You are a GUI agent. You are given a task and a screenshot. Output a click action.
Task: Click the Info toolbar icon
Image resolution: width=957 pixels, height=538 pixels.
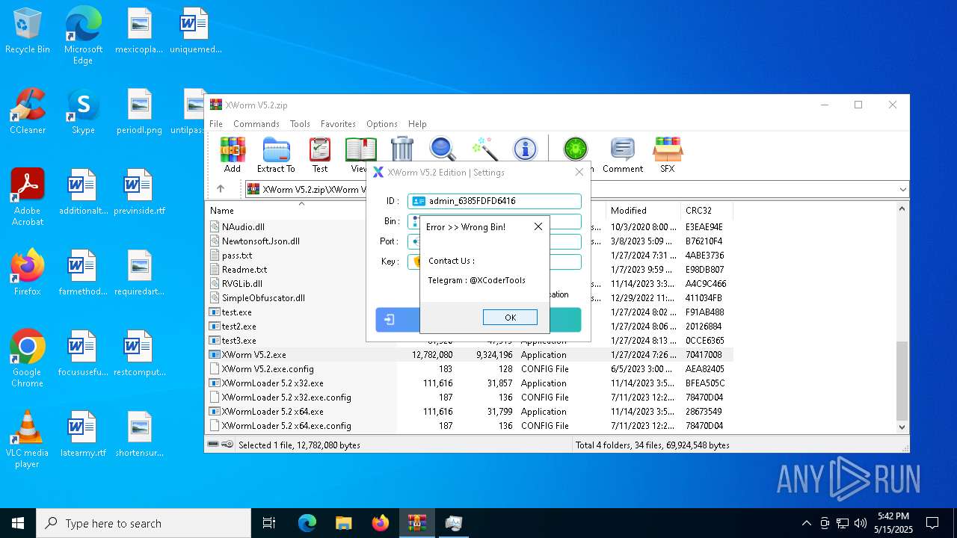pyautogui.click(x=525, y=149)
